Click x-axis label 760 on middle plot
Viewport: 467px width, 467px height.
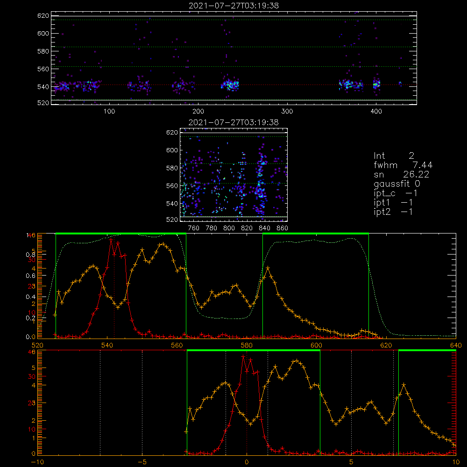194,228
